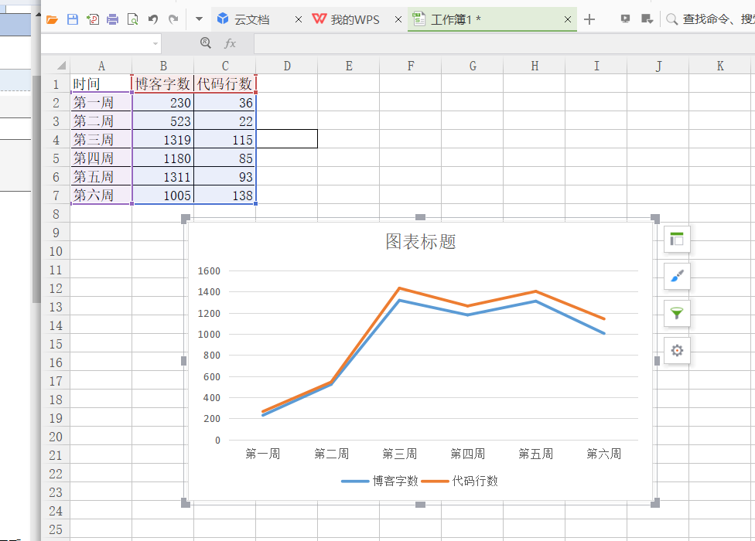
Task: Click the Chart Settings gear button
Action: click(677, 350)
